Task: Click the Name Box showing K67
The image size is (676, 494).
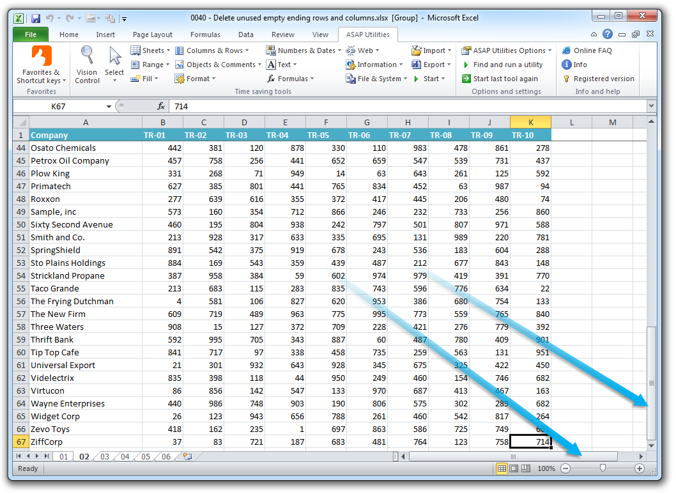Action: [59, 106]
